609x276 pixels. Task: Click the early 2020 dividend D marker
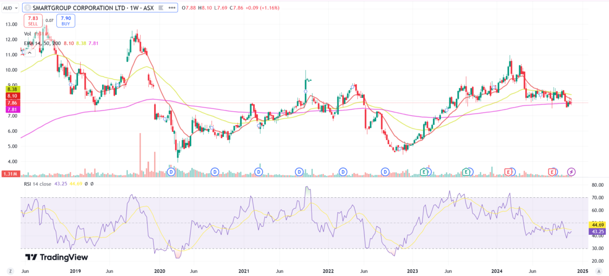coord(171,172)
